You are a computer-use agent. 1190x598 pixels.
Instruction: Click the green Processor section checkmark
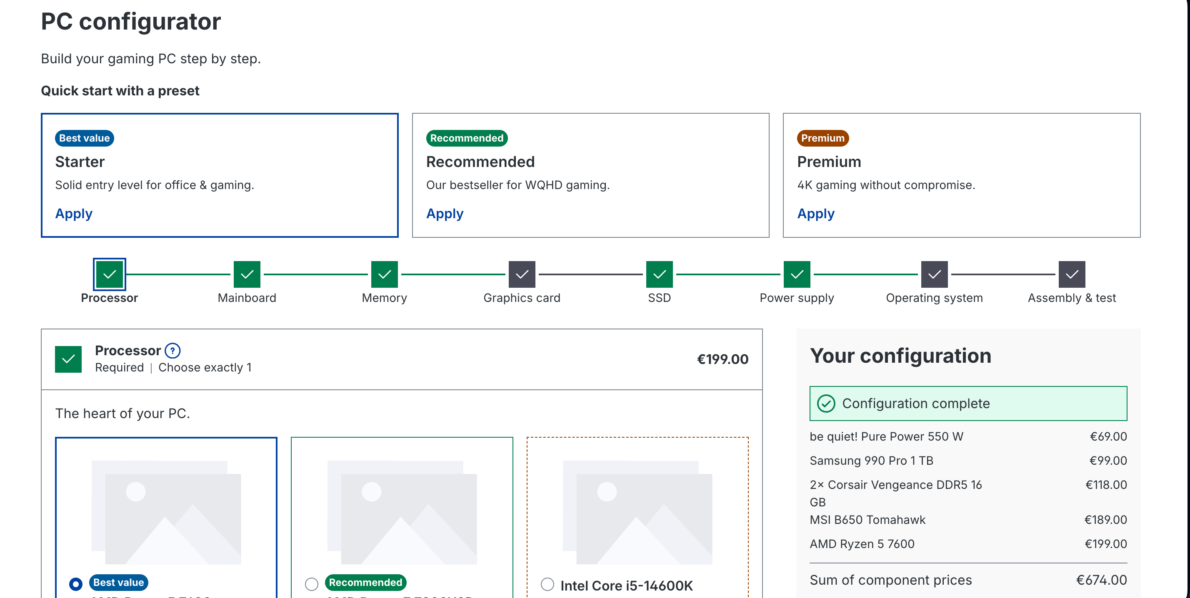pyautogui.click(x=68, y=359)
